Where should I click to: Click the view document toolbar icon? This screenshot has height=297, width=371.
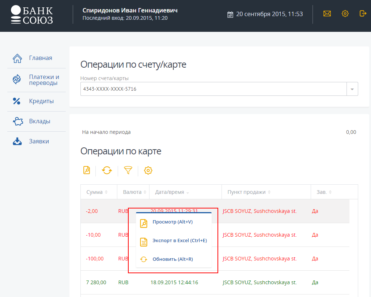(87, 170)
